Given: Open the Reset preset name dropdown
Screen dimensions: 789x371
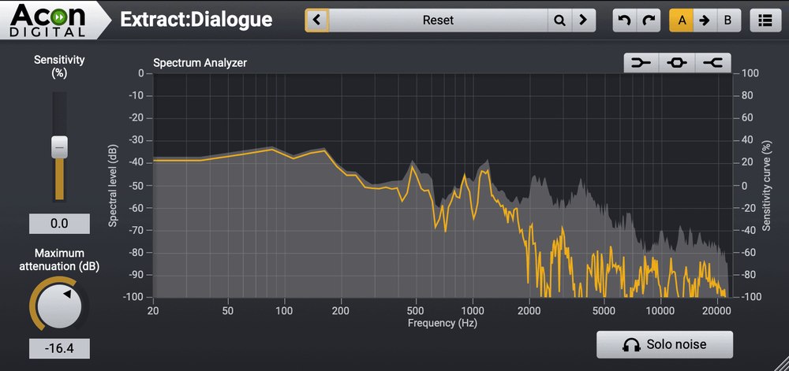Looking at the screenshot, I should pos(438,20).
